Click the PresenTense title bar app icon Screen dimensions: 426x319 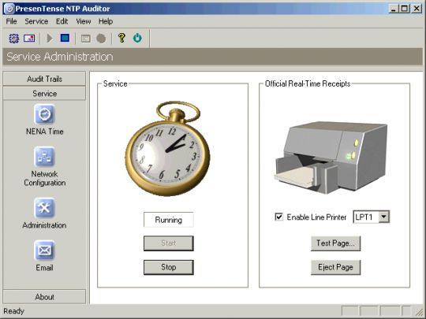pos(9,9)
